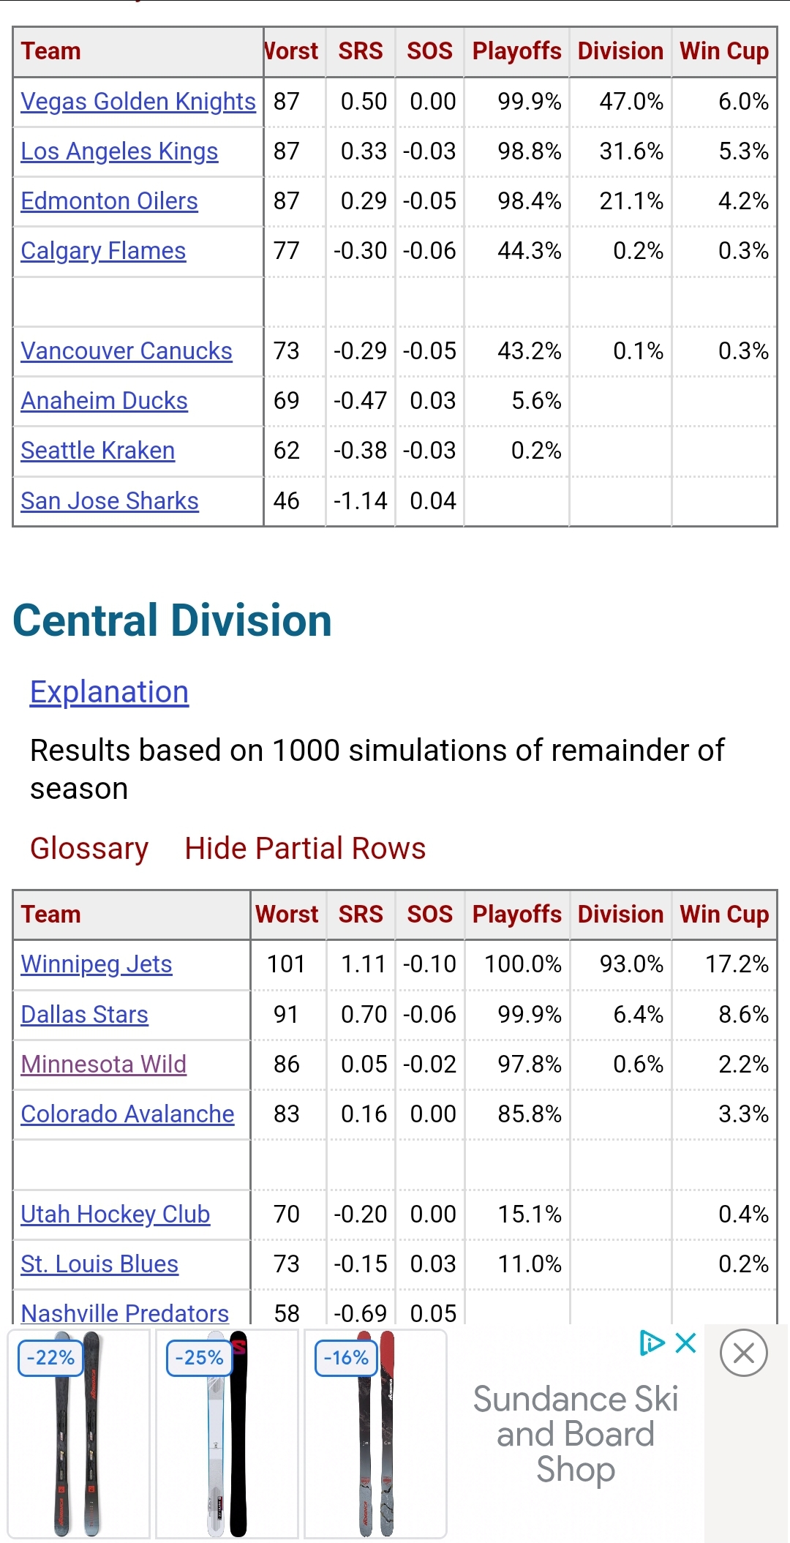Open the Explanation link
790x1543 pixels.
109,691
